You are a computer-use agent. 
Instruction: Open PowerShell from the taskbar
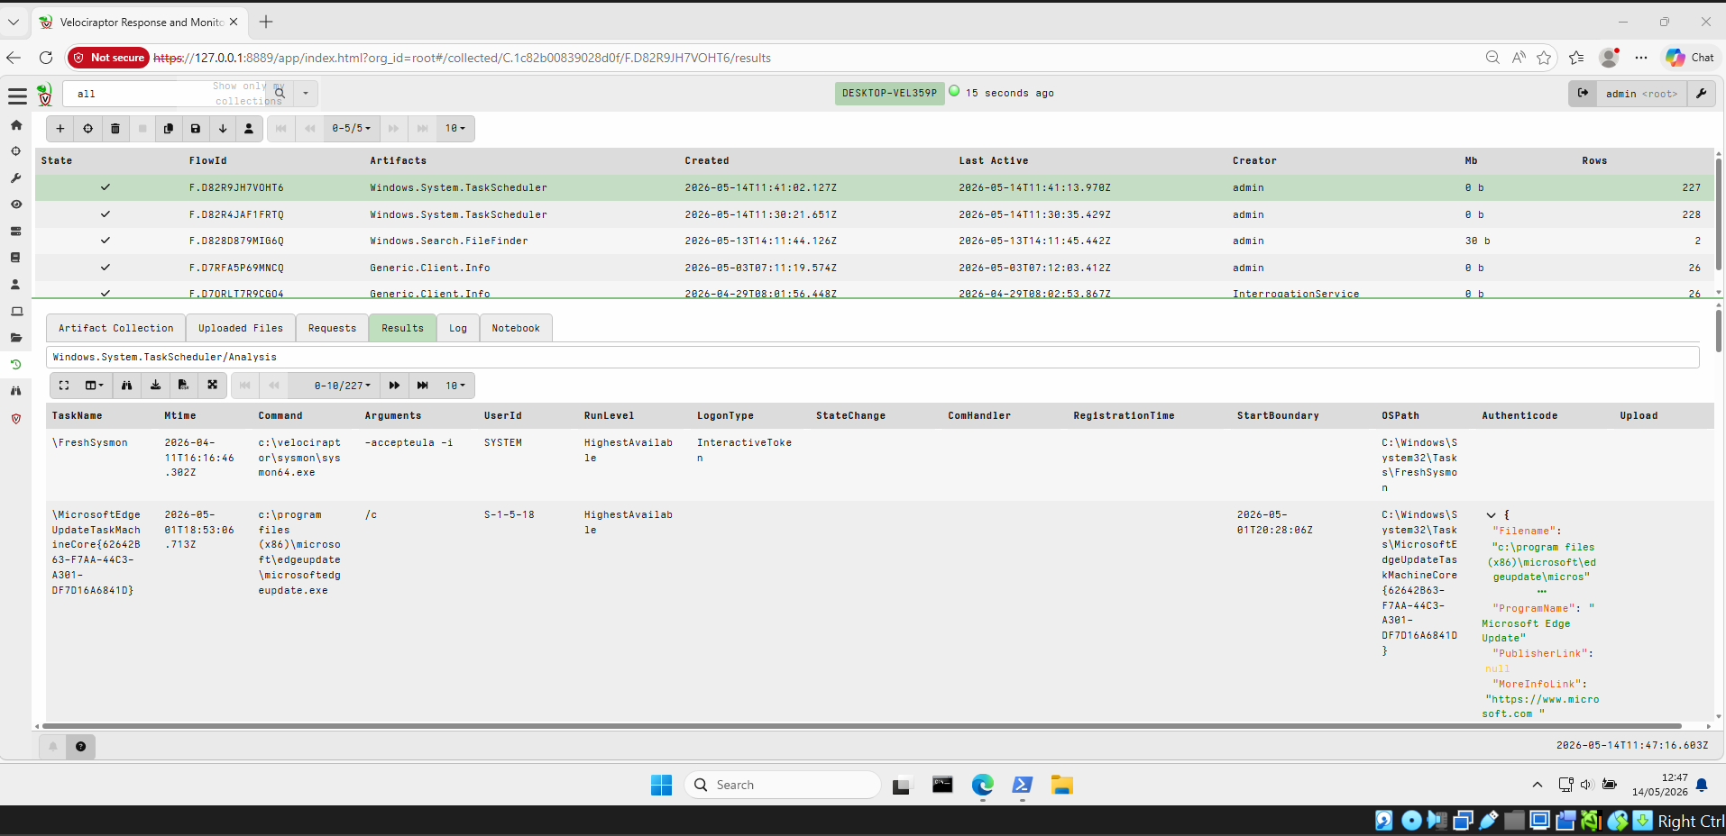1022,785
